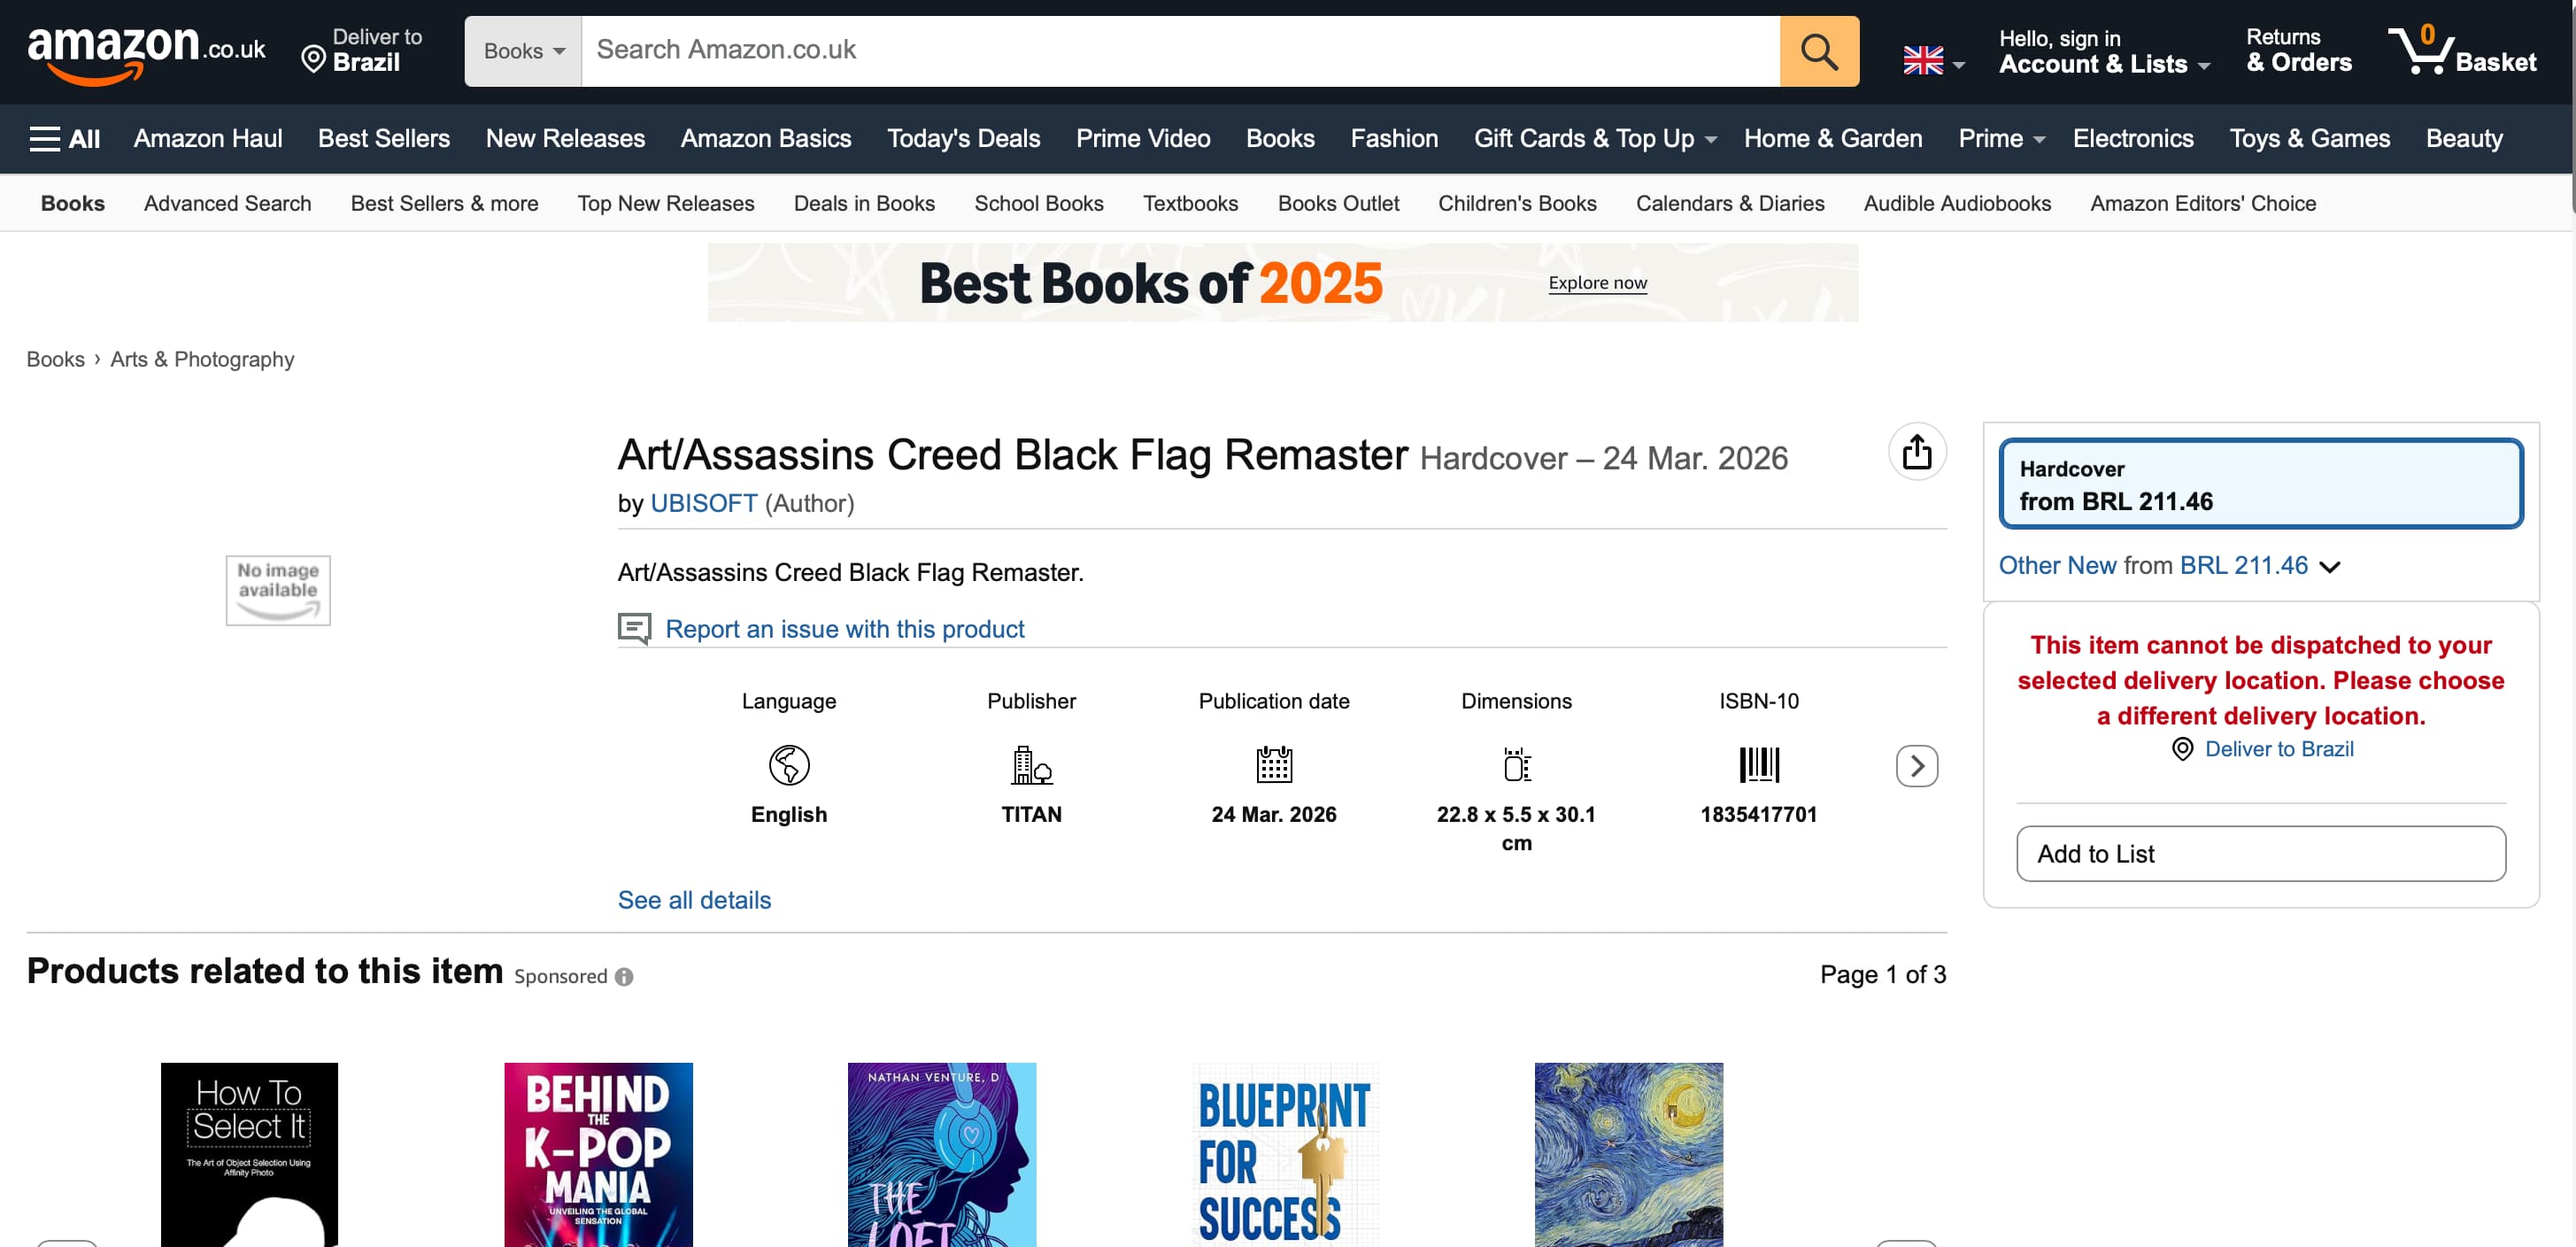Expand Other New offers chevron
Image resolution: width=2576 pixels, height=1247 pixels.
pyautogui.click(x=2329, y=568)
